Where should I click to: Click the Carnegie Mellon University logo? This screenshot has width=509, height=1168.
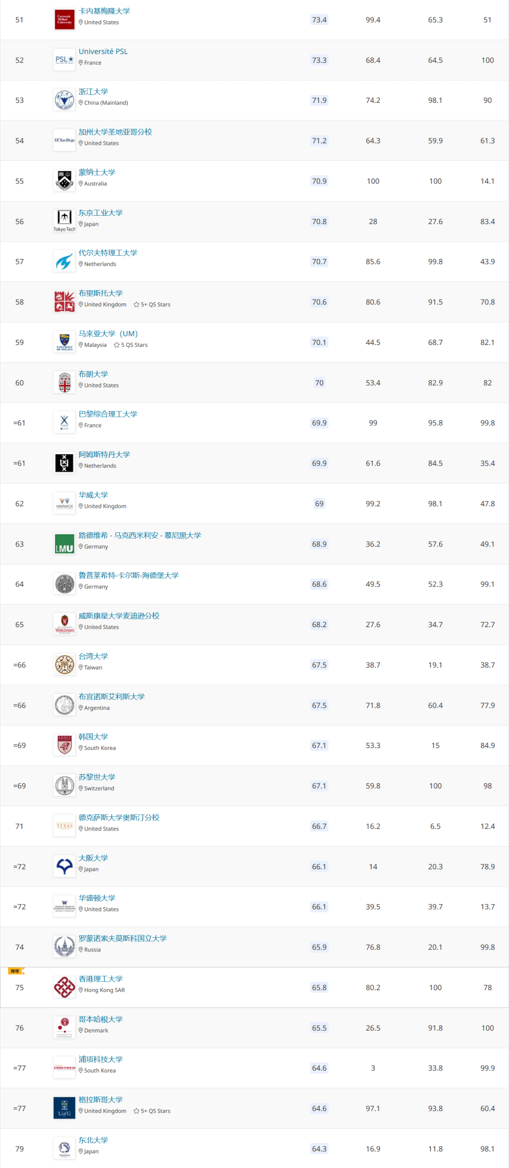pos(65,20)
